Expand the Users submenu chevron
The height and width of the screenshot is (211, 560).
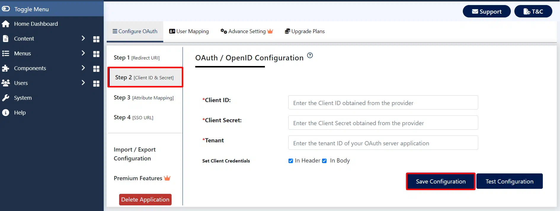coord(83,83)
